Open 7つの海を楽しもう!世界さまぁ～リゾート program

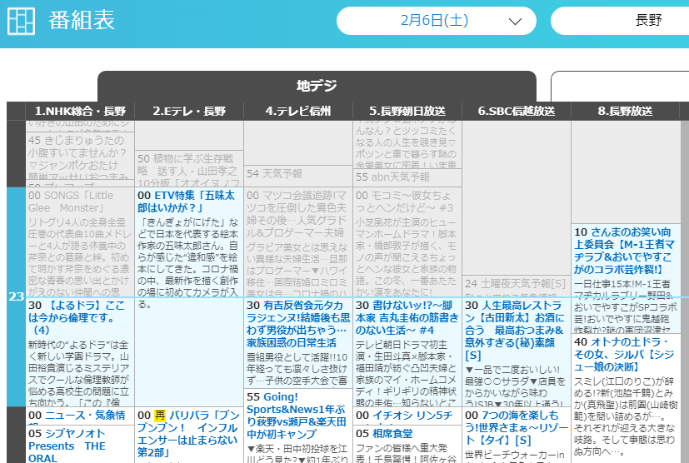point(517,427)
